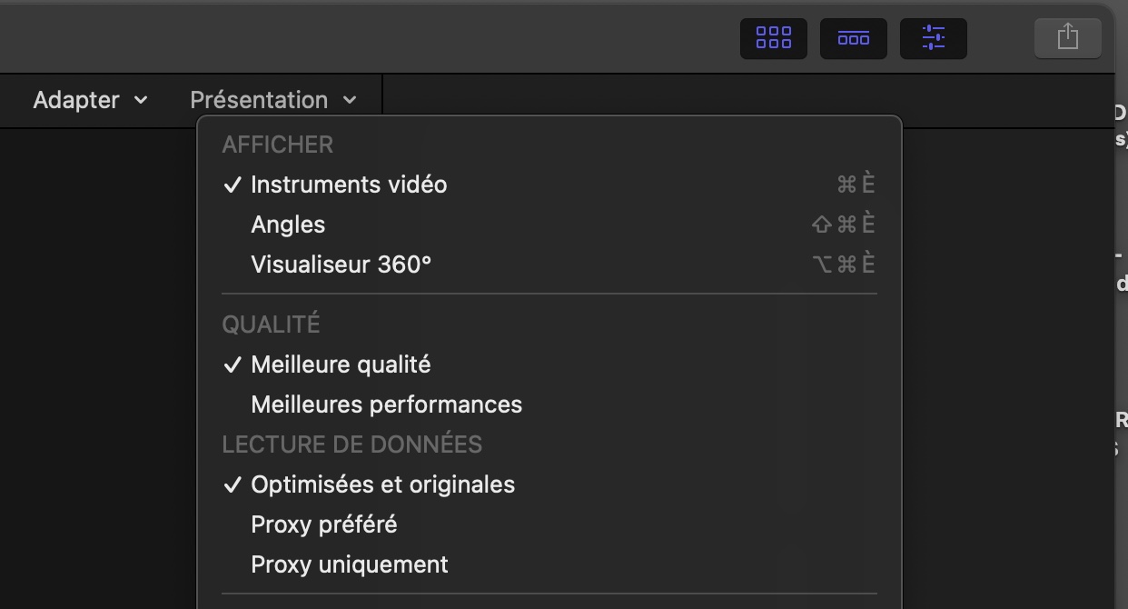Collapse the Présentation dropdown menu

coord(273,100)
